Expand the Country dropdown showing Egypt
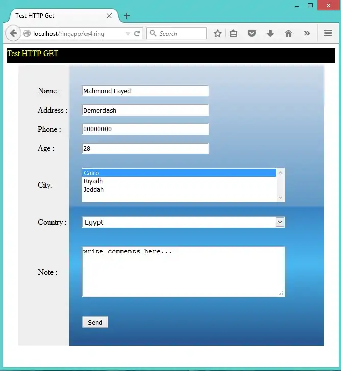Screen dimensions: 341x371 (279, 222)
